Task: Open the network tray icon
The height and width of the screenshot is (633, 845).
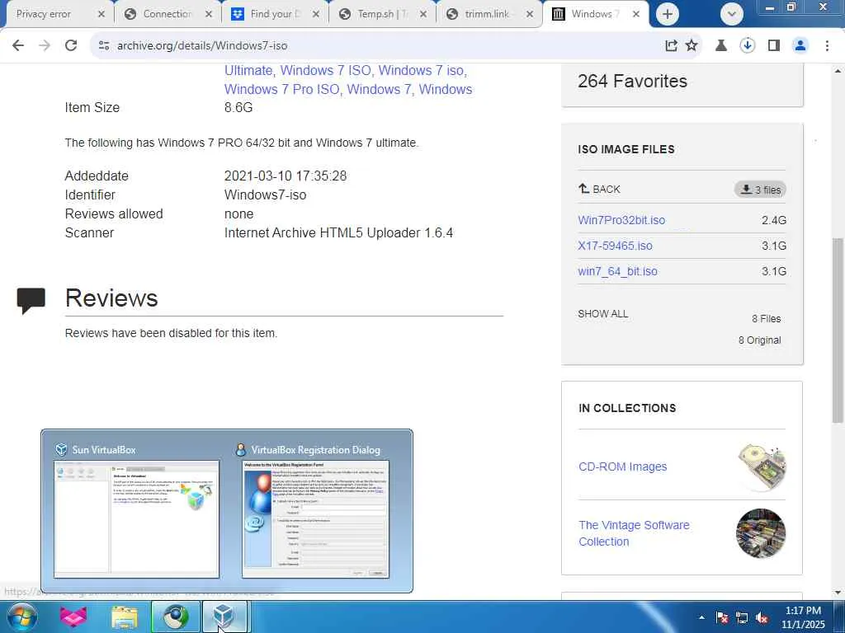Action: point(742,618)
